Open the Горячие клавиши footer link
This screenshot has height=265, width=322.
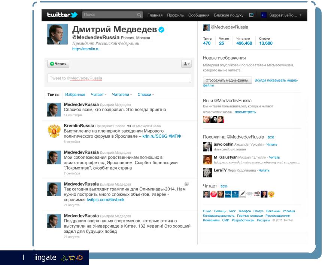click(250, 216)
